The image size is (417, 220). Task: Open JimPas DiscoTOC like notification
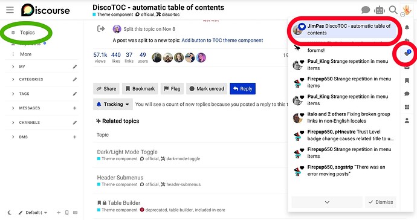pos(344,29)
